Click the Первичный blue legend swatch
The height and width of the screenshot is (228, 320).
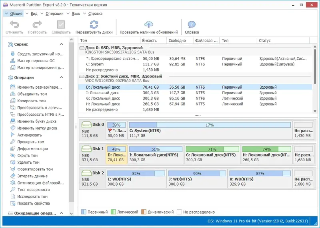(x=84, y=212)
